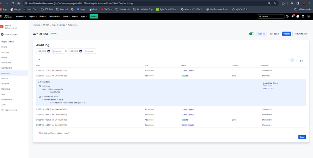The image size is (313, 158).
Task: Close the audit log with Close button
Action: (x=302, y=137)
